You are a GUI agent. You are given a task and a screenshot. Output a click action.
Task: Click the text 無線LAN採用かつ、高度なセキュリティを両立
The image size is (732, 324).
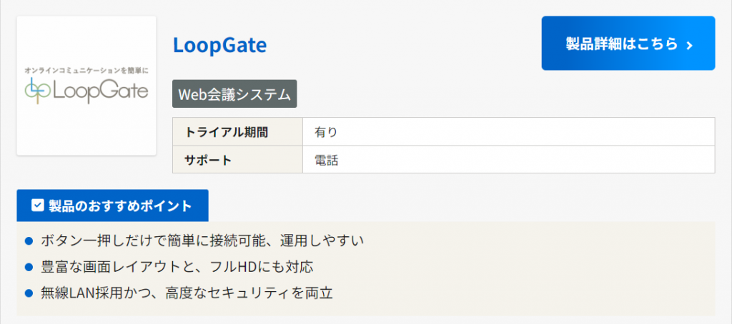tap(187, 293)
